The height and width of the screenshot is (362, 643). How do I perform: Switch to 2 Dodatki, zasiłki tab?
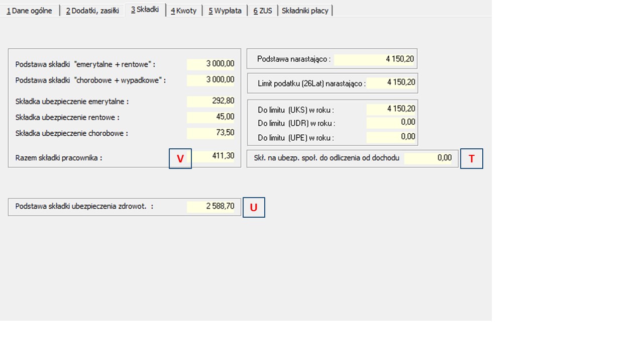point(92,11)
